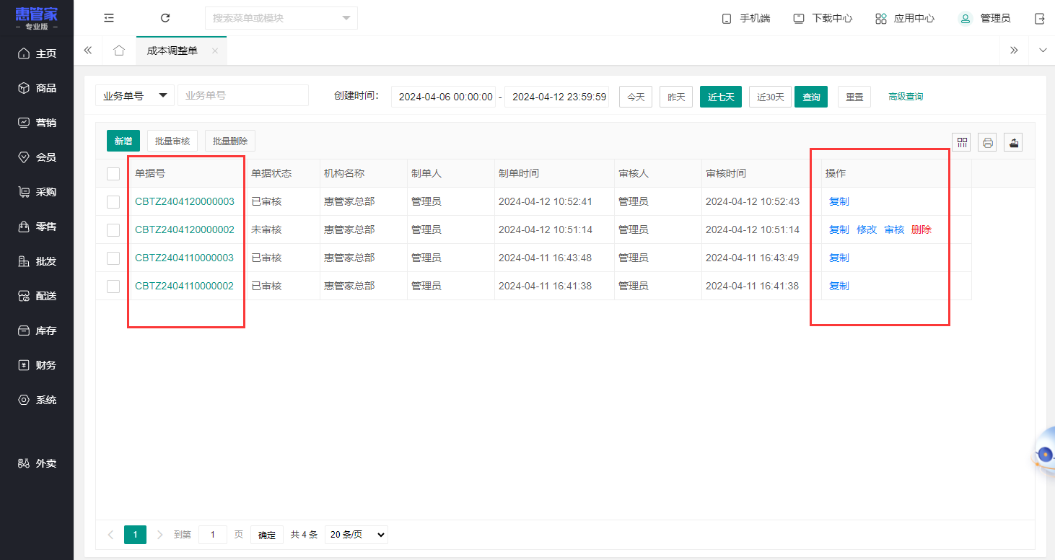This screenshot has height=560, width=1055.
Task: Click 删除 for CBTZ2404120000002
Action: (922, 229)
